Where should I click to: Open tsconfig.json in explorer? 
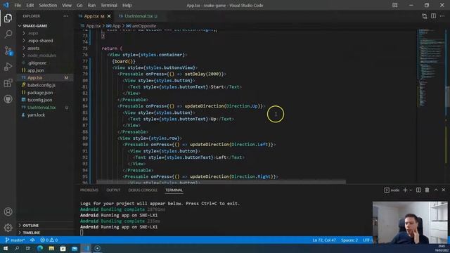point(40,100)
